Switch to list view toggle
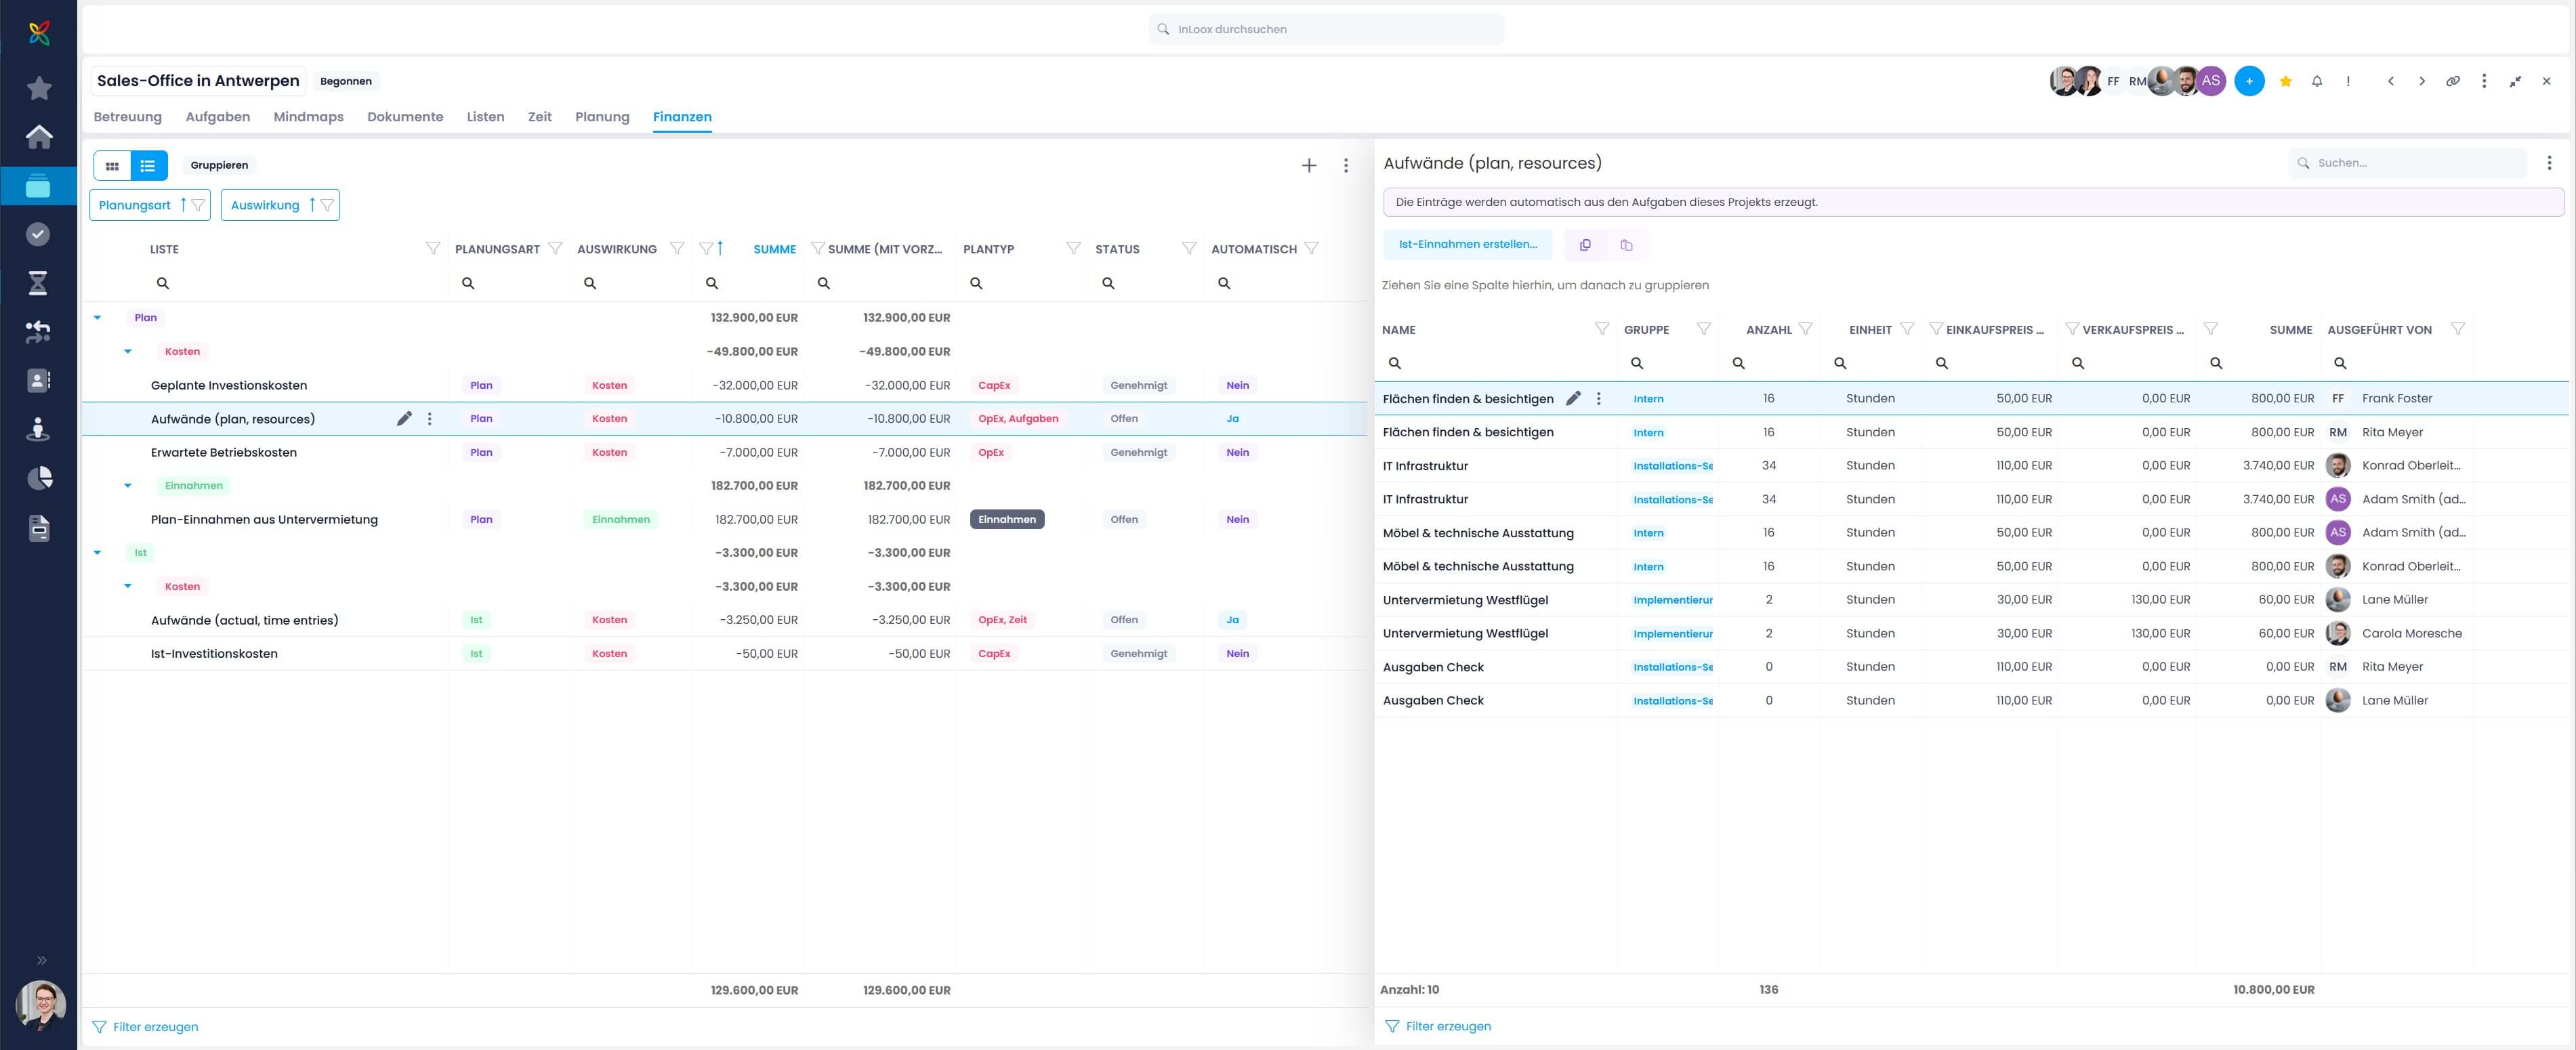 point(148,166)
